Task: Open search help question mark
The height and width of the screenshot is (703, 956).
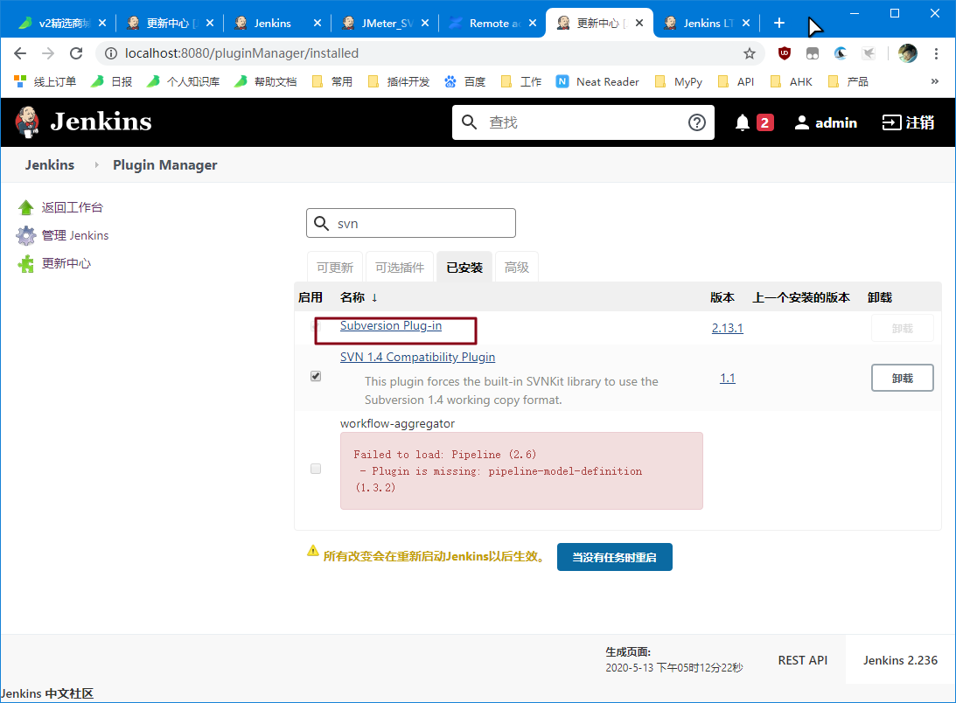Action: point(697,122)
